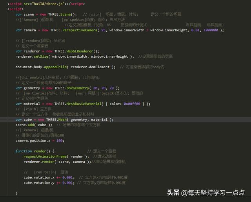Click 'scene.add( cube )' statement
This screenshot has width=251, height=202.
point(34,125)
